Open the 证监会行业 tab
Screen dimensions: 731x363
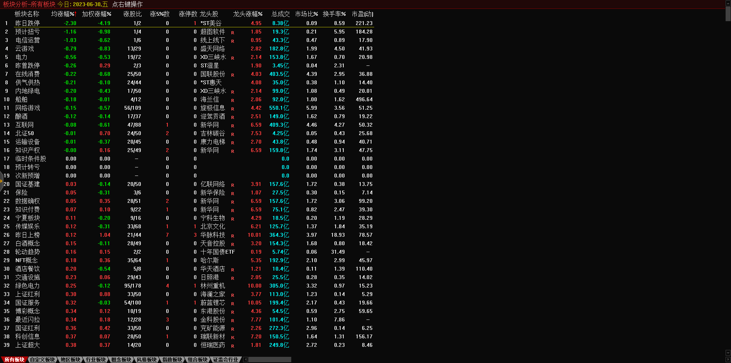click(x=226, y=360)
